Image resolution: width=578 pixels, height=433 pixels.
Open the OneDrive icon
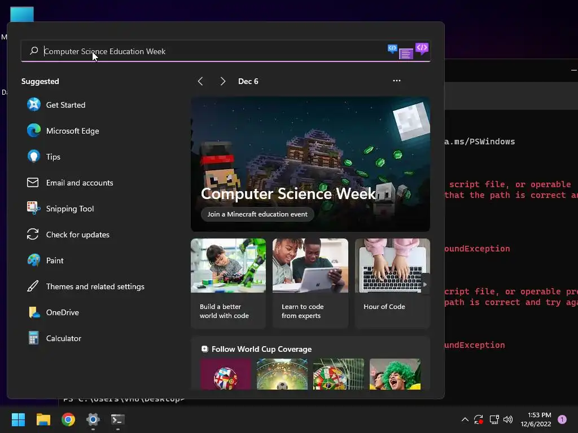[x=33, y=312]
